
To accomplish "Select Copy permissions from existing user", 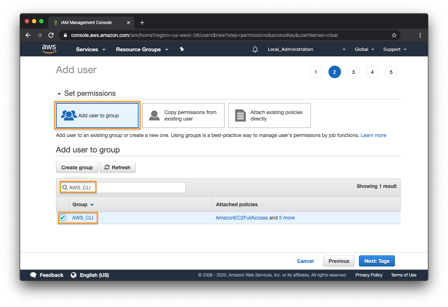I will pos(183,115).
